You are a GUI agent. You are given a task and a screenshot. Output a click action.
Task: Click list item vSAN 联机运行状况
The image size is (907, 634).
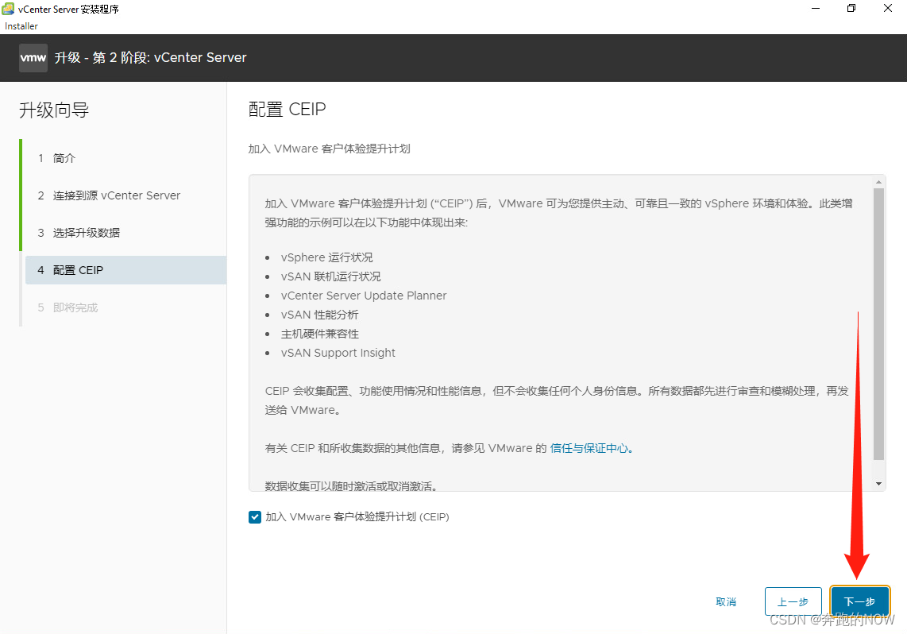point(331,276)
